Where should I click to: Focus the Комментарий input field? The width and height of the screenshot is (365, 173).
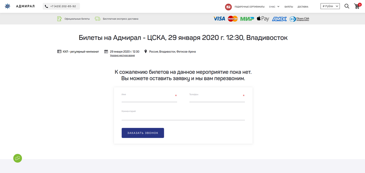[183, 116]
